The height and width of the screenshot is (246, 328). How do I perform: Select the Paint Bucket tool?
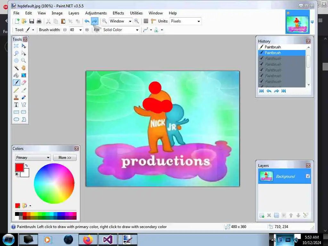(x=16, y=75)
